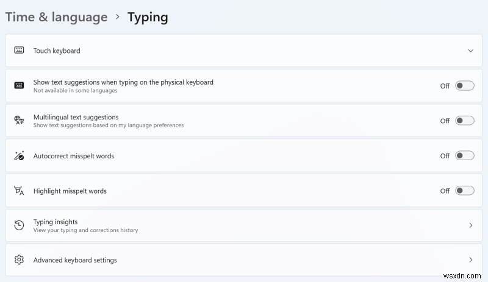Go back to Time & language breadcrumb
The image size is (488, 282).
[56, 17]
